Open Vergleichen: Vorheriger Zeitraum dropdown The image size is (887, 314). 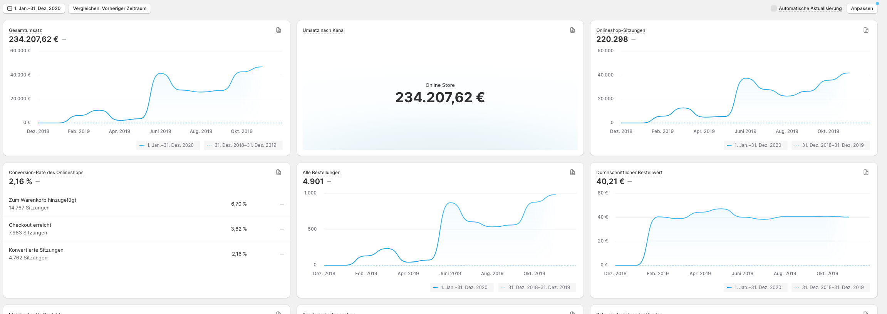[109, 8]
